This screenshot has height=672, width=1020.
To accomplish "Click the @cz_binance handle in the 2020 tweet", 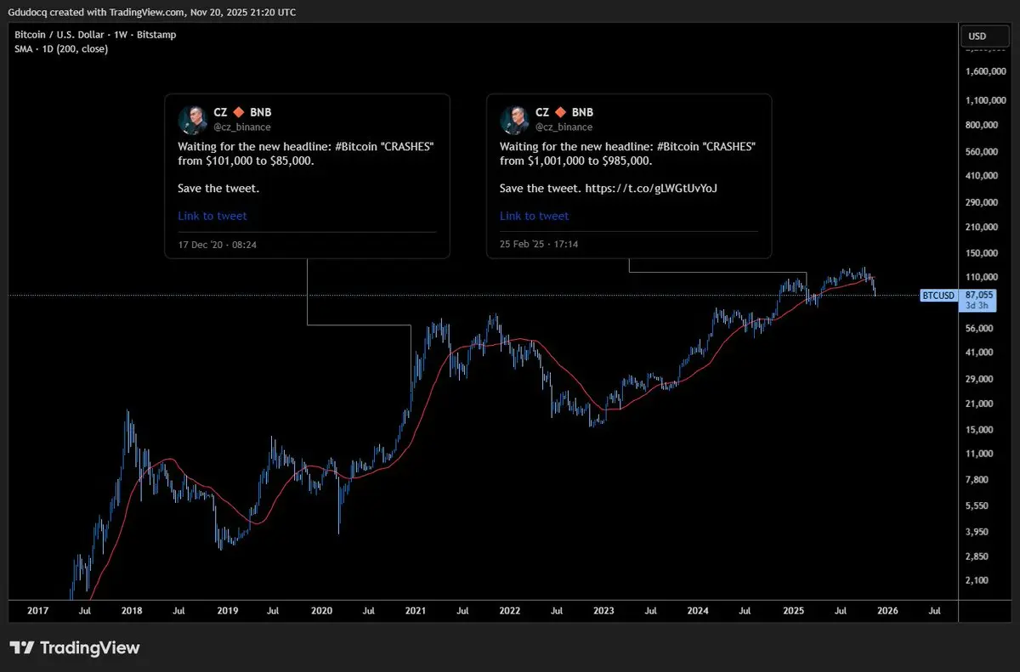I will 242,127.
